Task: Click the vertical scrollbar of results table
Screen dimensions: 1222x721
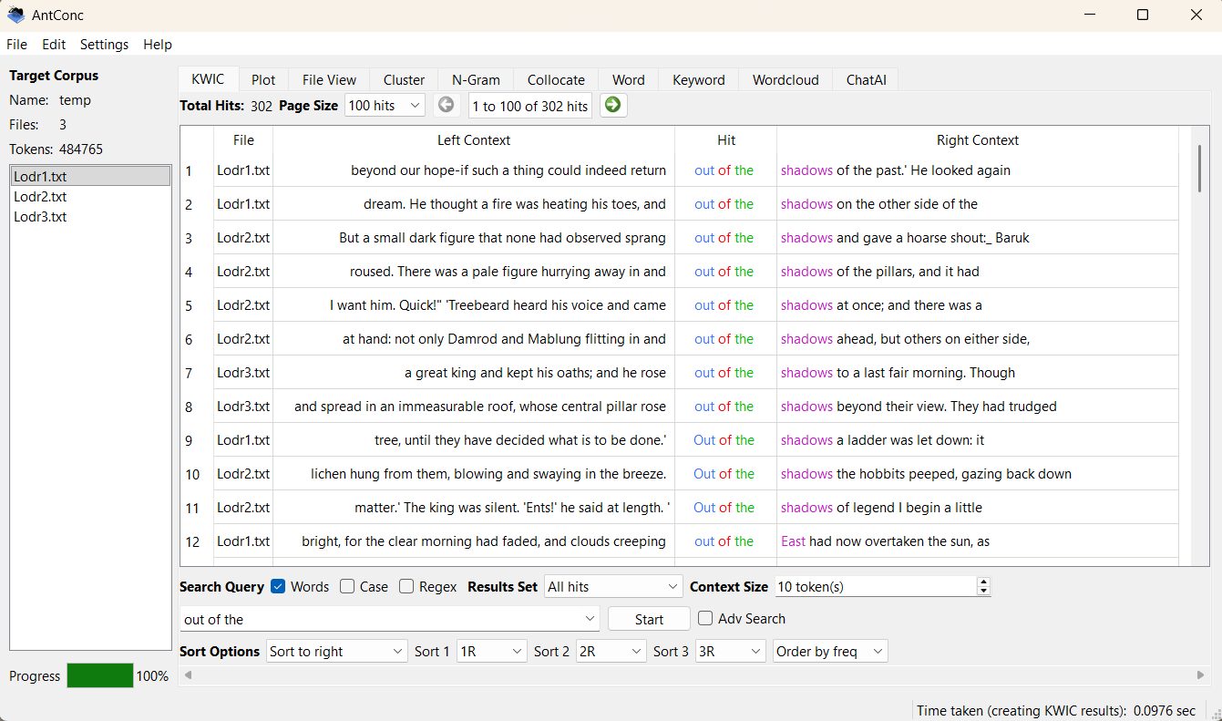Action: click(x=1198, y=169)
